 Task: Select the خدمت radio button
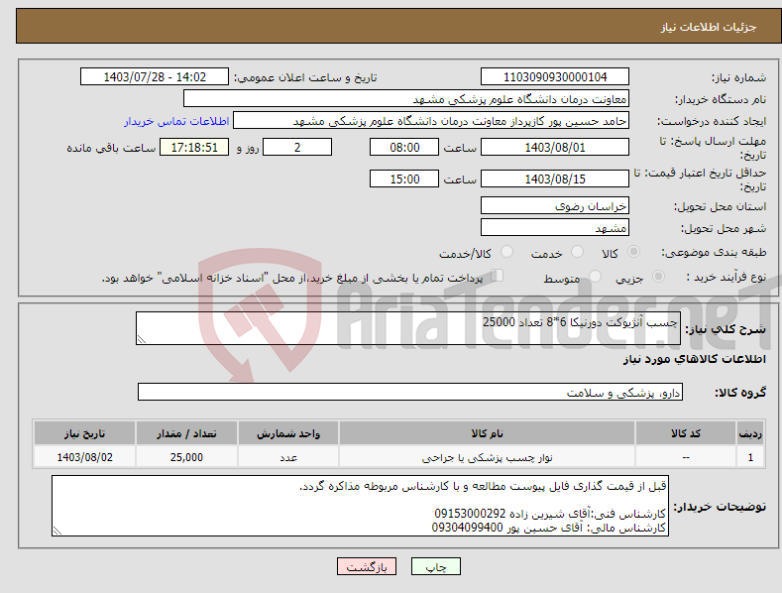[577, 252]
